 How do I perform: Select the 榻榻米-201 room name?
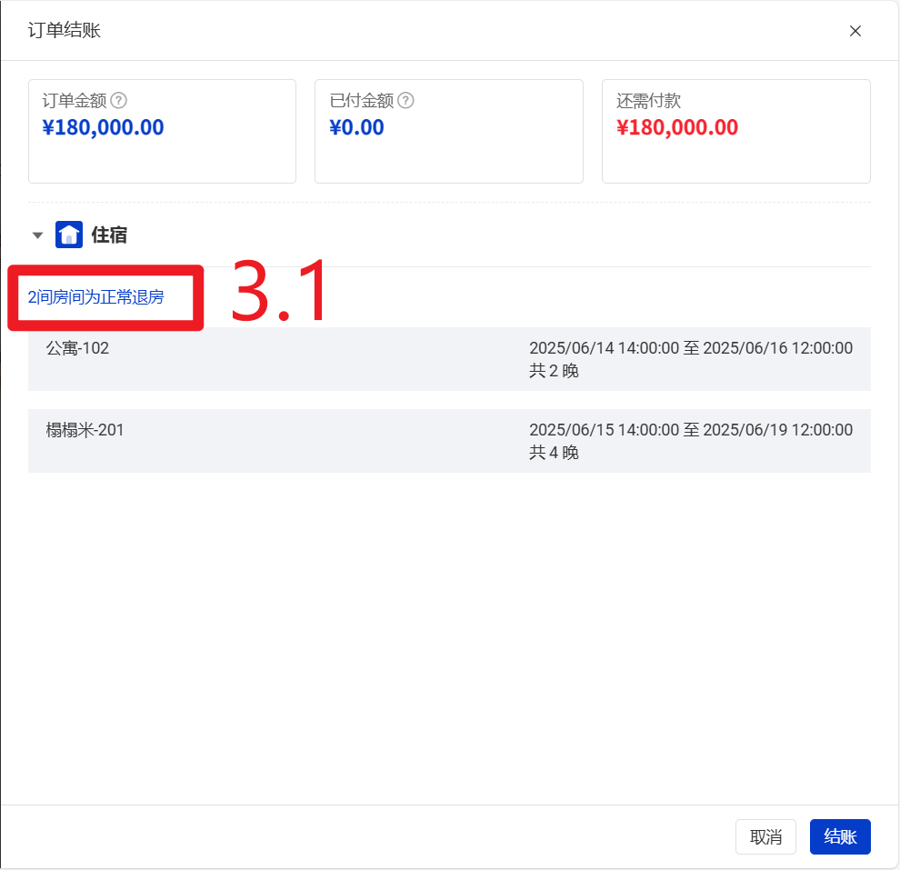[85, 430]
